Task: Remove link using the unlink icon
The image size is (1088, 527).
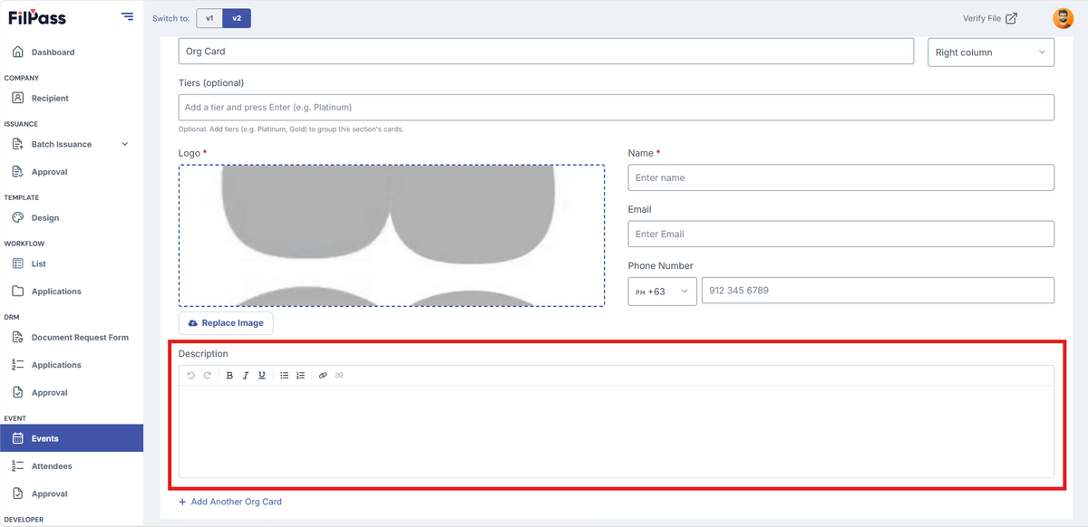Action: [x=339, y=375]
